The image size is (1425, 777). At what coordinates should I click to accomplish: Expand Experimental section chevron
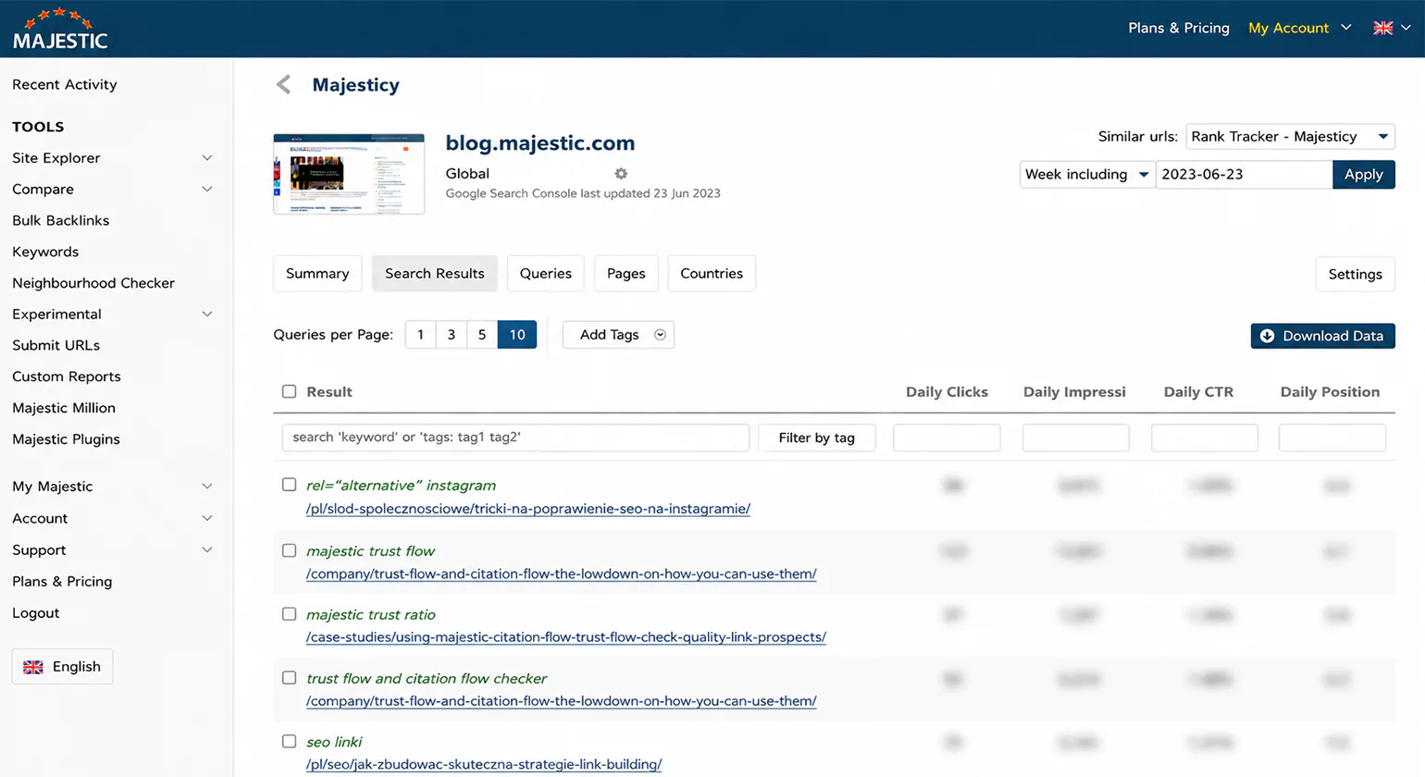[x=207, y=314]
